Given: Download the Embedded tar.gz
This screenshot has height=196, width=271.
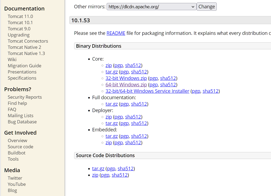Looking at the screenshot, I should point(111,136).
